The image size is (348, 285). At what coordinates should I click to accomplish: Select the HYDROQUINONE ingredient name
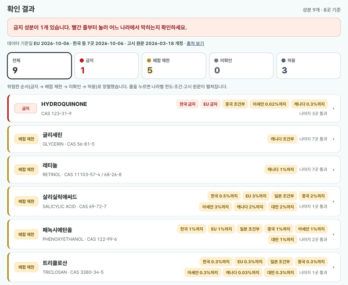coord(64,104)
